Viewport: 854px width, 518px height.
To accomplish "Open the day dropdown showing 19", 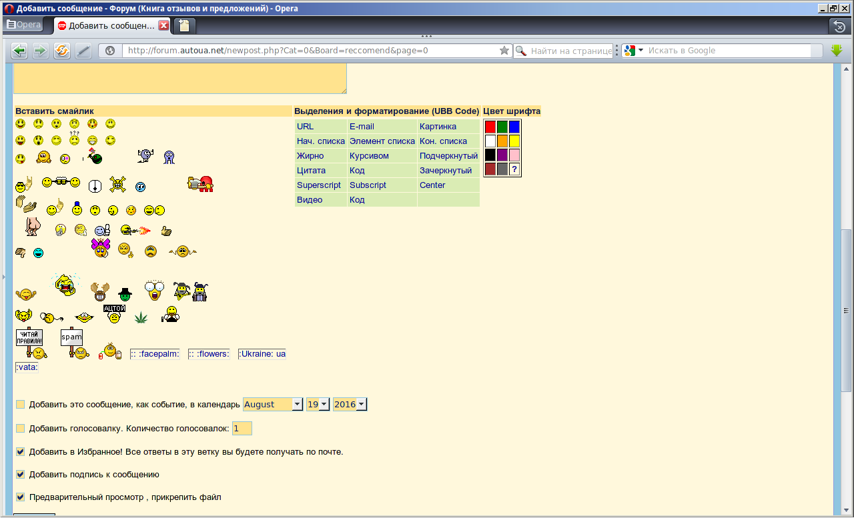I will point(318,405).
